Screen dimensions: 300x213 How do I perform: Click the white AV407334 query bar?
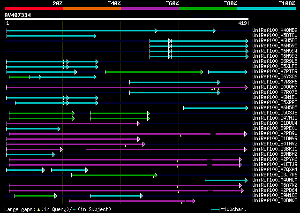[127, 19]
